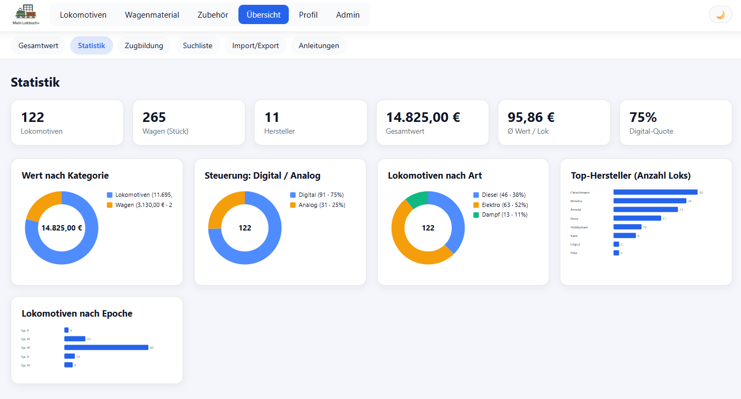The width and height of the screenshot is (741, 399).
Task: Click 'Steuerung: Digital / Analog' card title
Action: pos(263,175)
